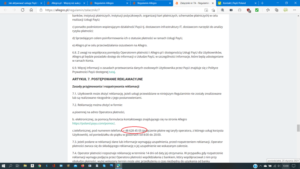
Task: Open the grey headphones extension
Action: tap(240, 10)
